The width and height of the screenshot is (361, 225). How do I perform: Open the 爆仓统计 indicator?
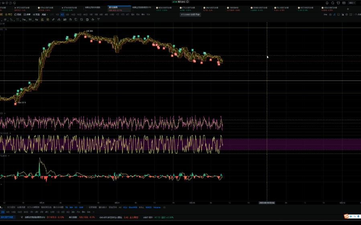point(103,207)
